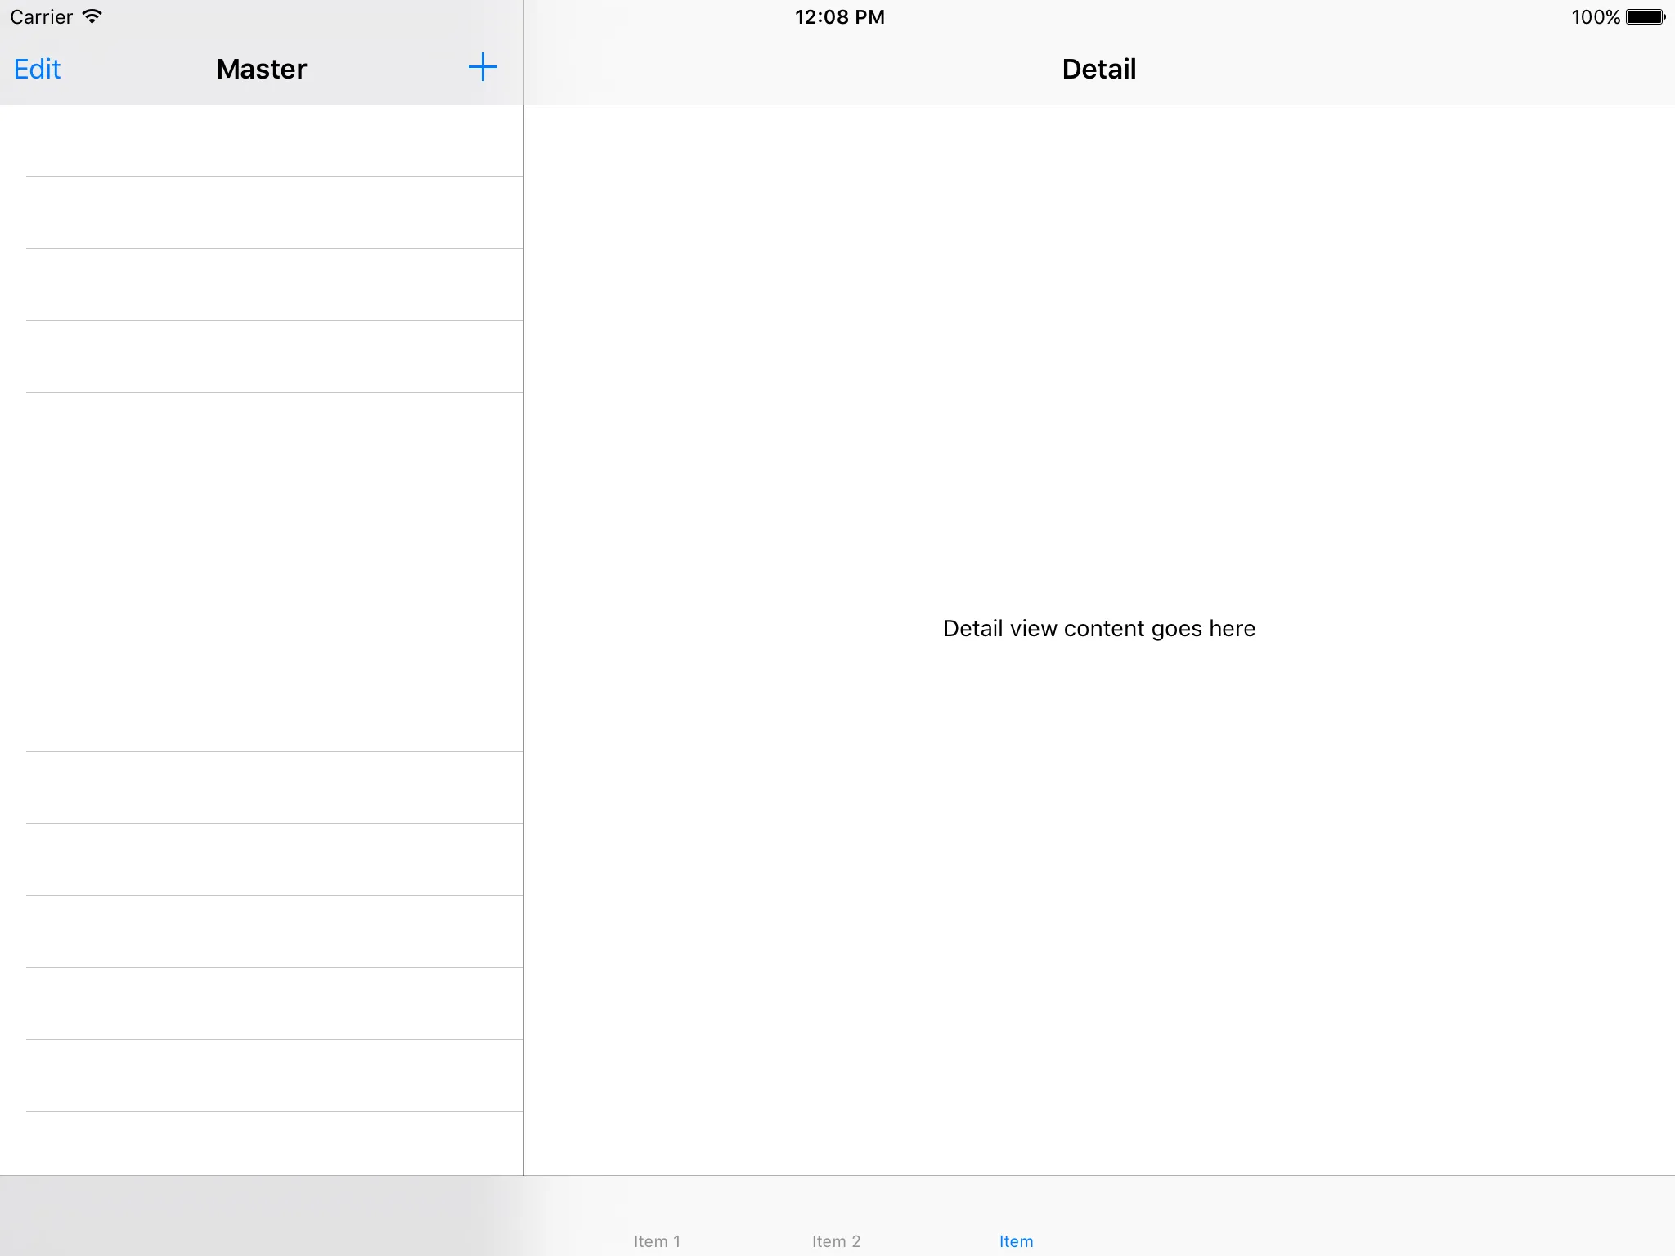Click the 100% battery percentage text
This screenshot has height=1256, width=1675.
point(1595,17)
